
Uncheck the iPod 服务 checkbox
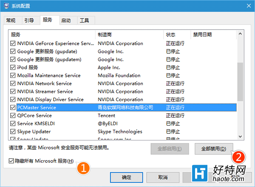[13, 67]
